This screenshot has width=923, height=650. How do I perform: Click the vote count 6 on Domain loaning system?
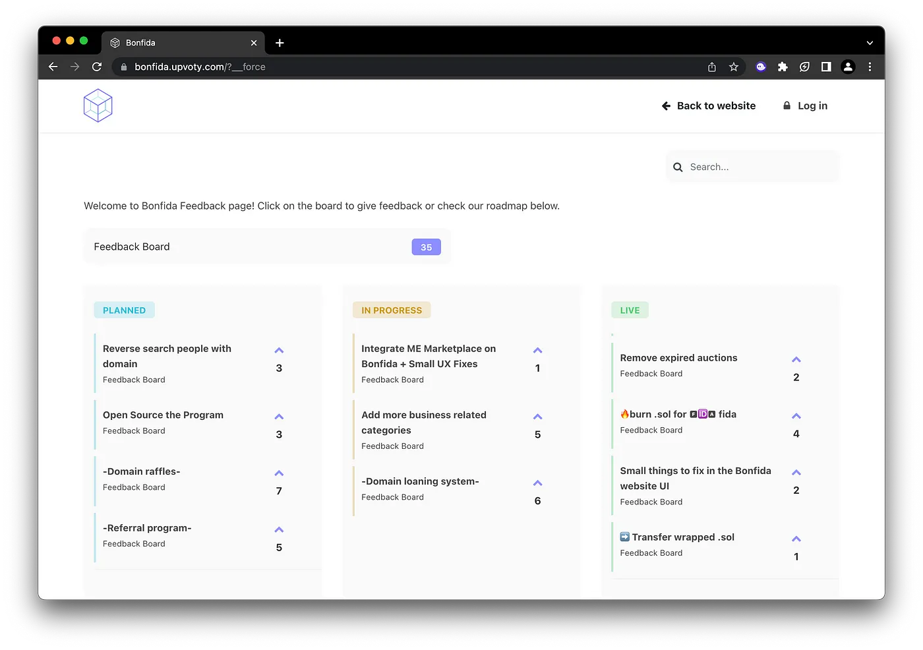coord(537,501)
